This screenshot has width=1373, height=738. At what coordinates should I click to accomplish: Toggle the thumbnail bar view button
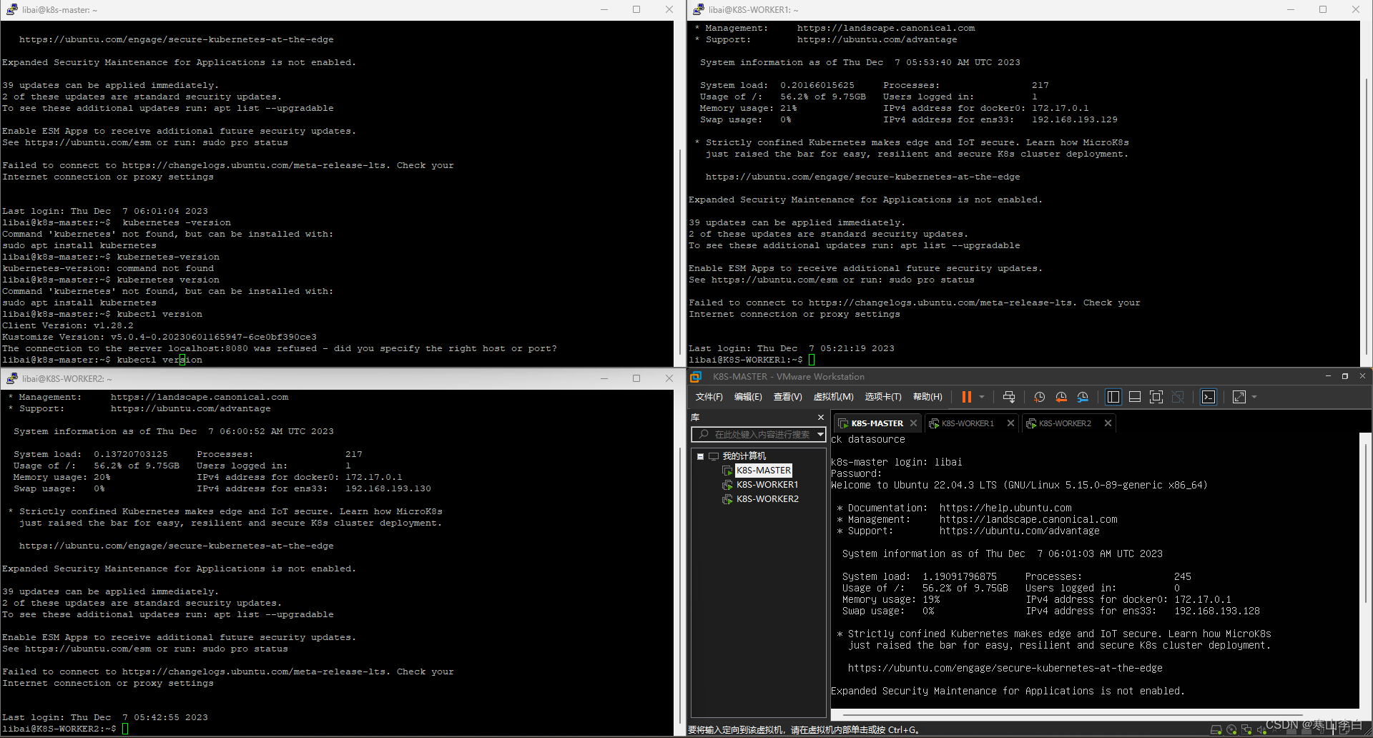[1135, 397]
